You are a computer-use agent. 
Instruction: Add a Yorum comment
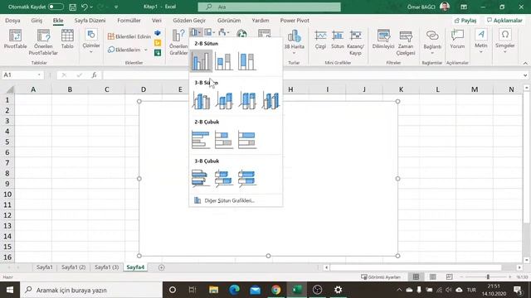(x=457, y=39)
